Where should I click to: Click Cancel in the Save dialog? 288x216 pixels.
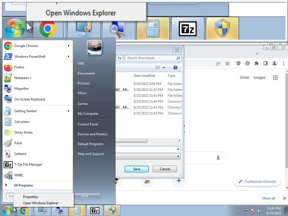[x=165, y=169]
